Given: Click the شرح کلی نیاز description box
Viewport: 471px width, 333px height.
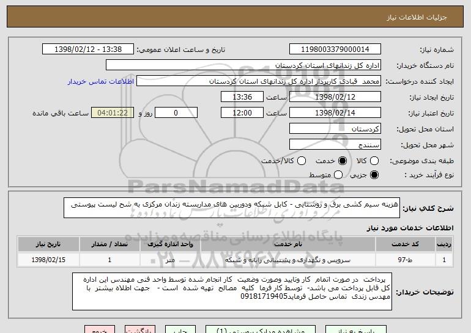Looking at the screenshot, I should [232, 208].
